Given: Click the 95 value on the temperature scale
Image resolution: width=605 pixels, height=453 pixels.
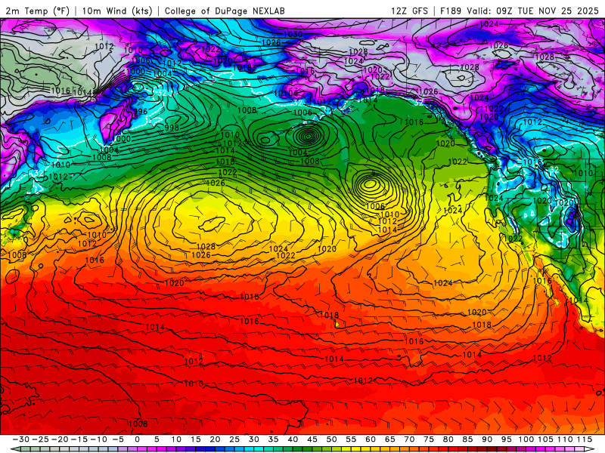Looking at the screenshot, I should click(506, 439).
